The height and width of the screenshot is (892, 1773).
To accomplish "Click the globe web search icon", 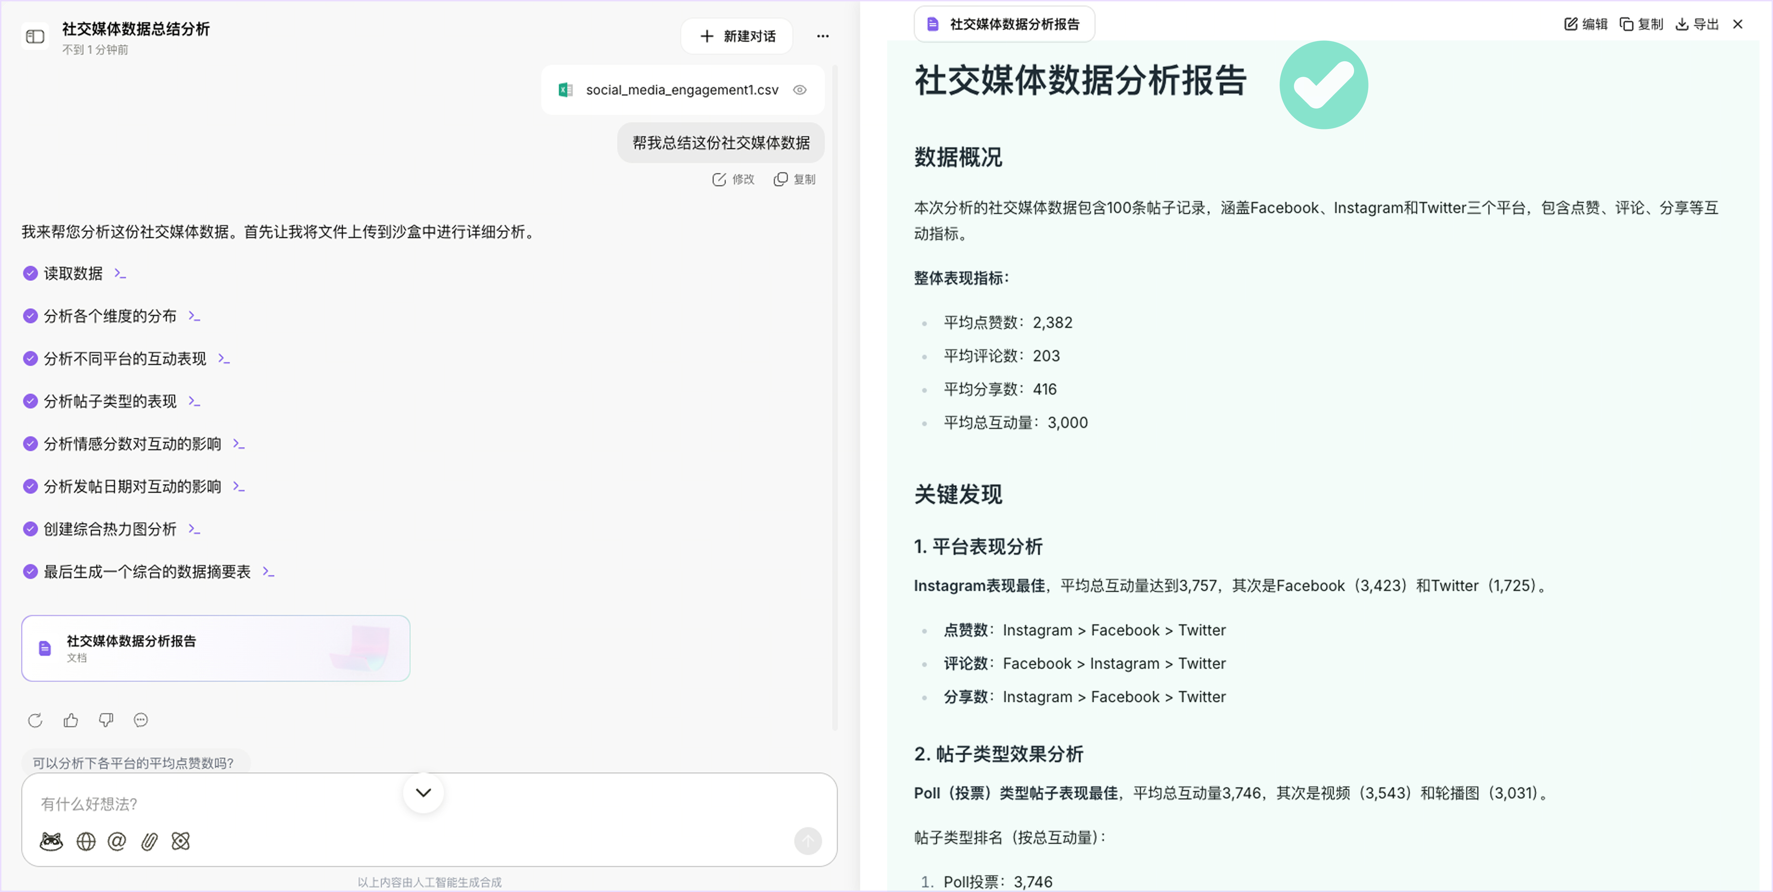I will tap(86, 841).
